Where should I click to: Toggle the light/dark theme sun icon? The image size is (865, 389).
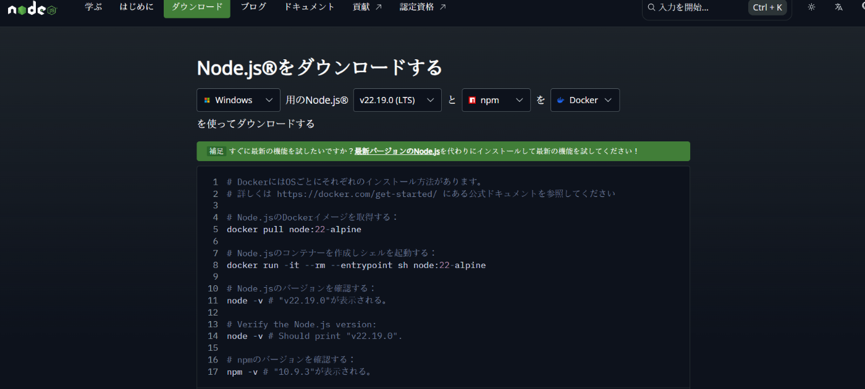point(811,7)
